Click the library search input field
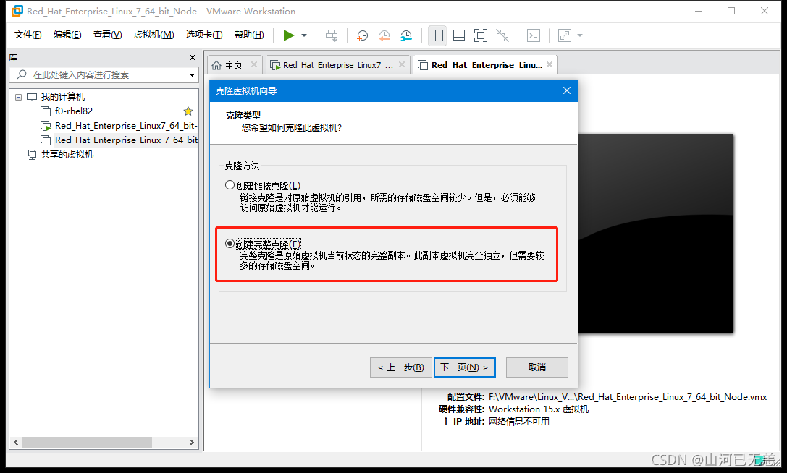Viewport: 787px width, 473px height. click(103, 74)
